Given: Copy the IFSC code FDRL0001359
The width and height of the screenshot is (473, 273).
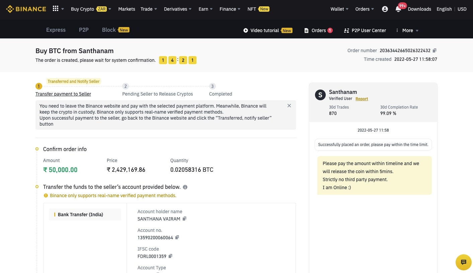Looking at the screenshot, I should point(170,256).
